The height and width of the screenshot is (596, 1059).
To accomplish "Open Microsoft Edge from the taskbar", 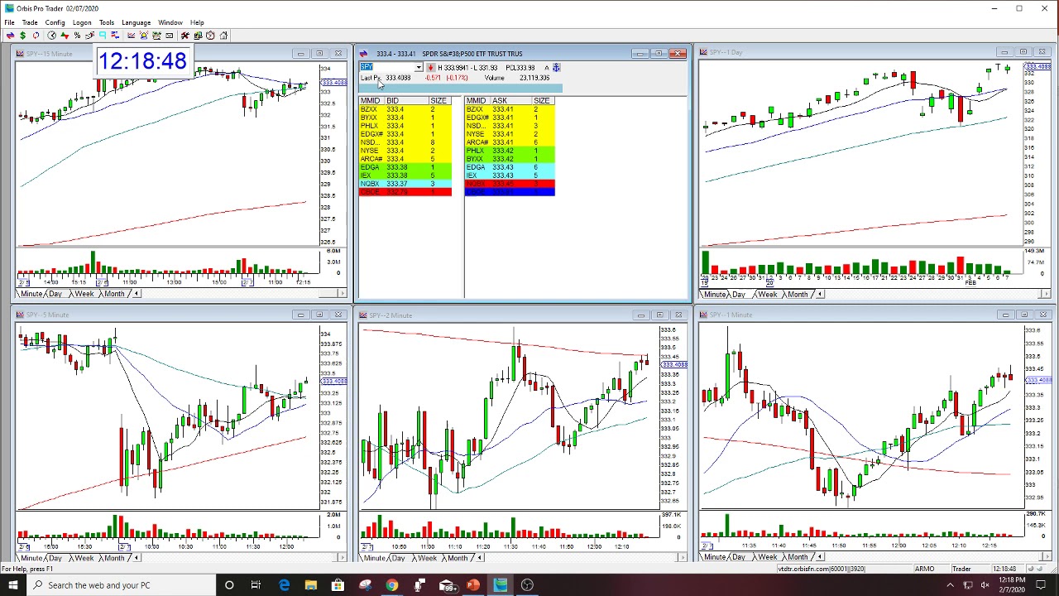I will tap(284, 585).
